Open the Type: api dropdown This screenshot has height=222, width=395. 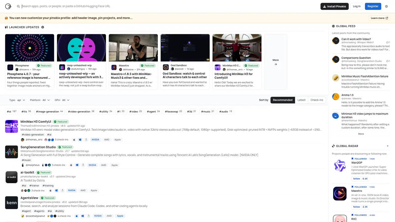click(17, 100)
